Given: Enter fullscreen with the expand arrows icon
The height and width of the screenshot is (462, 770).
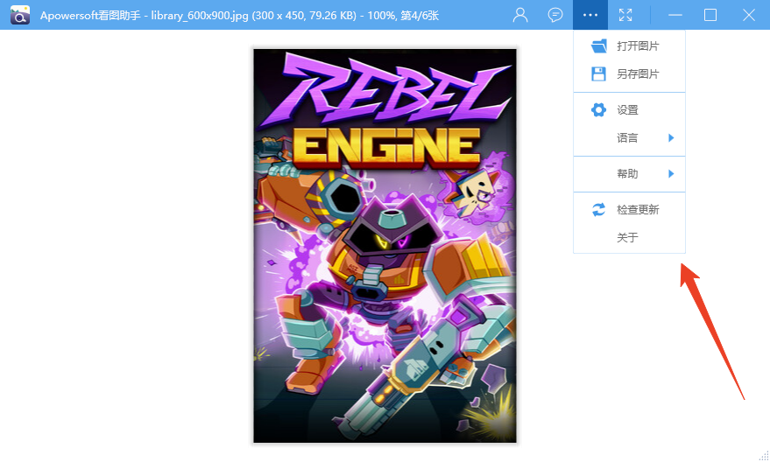Looking at the screenshot, I should tap(625, 15).
